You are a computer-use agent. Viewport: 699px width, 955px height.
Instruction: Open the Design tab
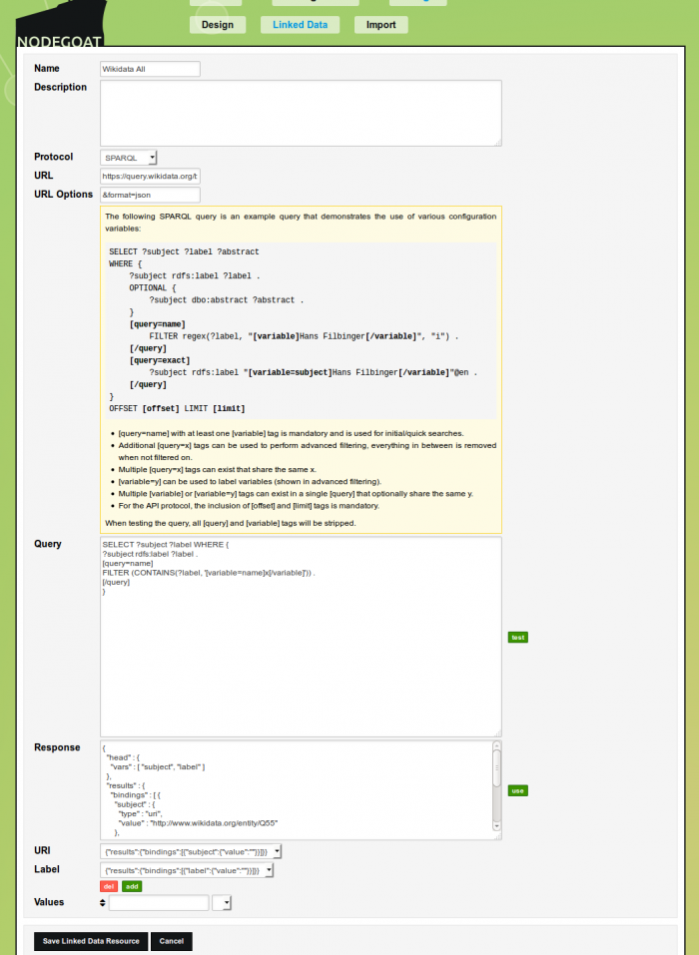click(218, 25)
